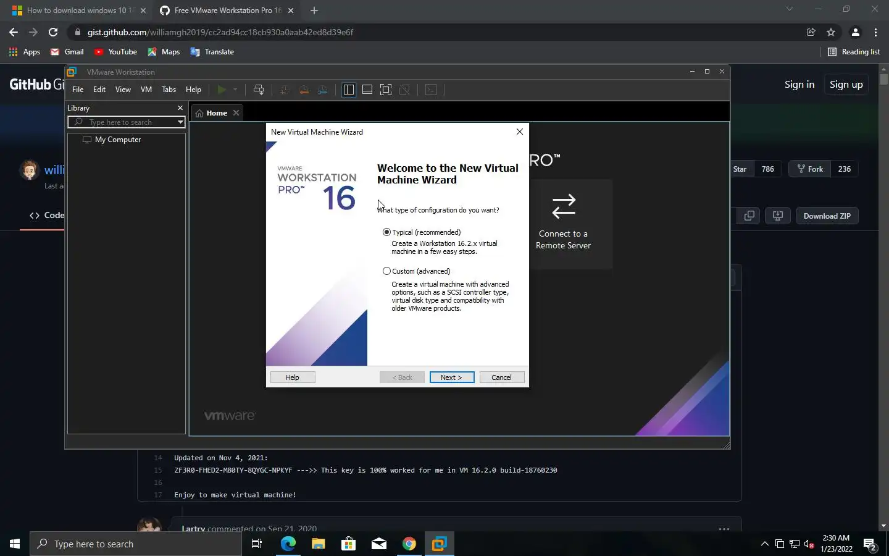Expand the power options dropdown arrow
Viewport: 889px width, 556px height.
click(235, 90)
